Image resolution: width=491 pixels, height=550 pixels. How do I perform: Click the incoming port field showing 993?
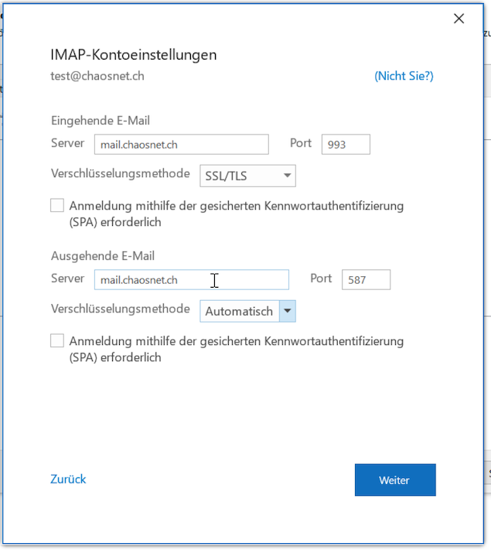tap(346, 145)
